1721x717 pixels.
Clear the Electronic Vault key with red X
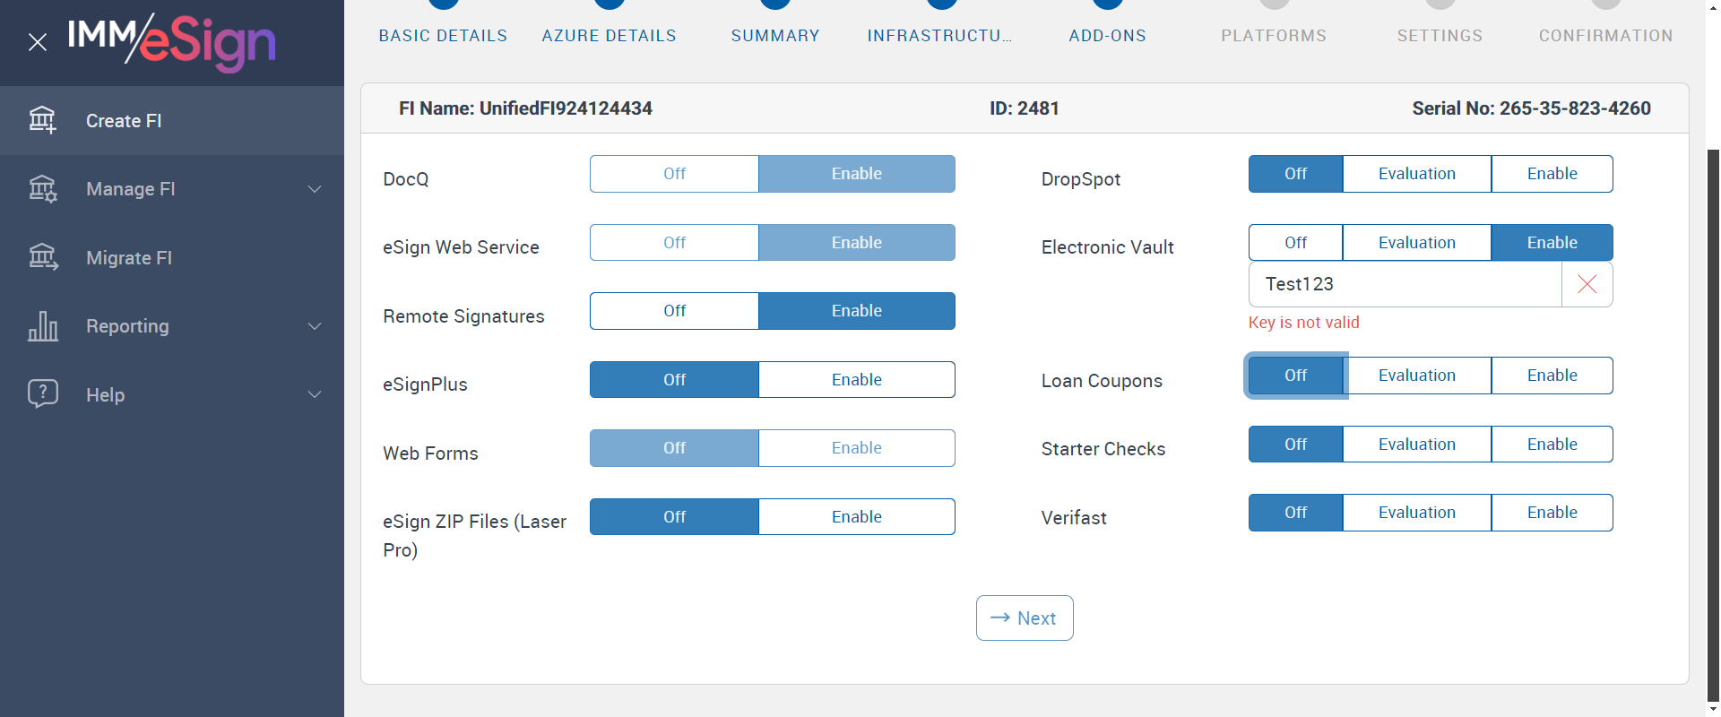click(1587, 284)
